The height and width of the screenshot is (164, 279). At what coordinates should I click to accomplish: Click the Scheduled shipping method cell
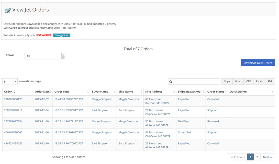[x=184, y=132]
